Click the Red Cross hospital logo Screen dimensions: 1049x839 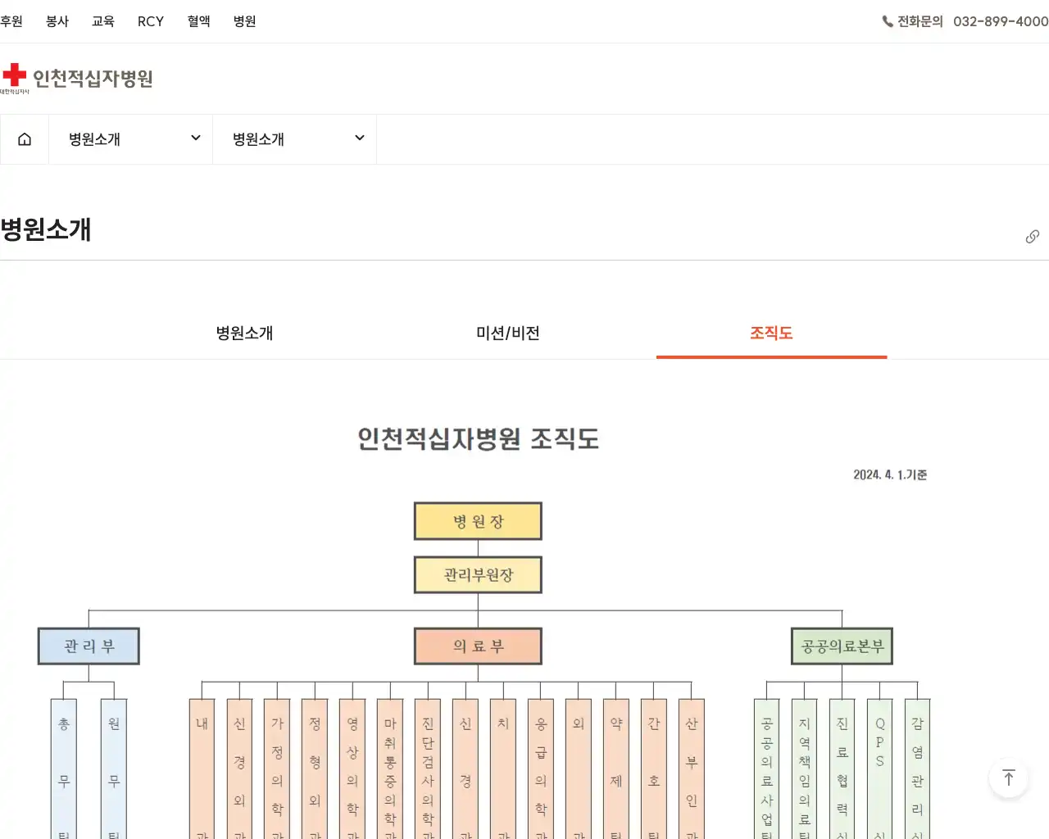pos(78,76)
